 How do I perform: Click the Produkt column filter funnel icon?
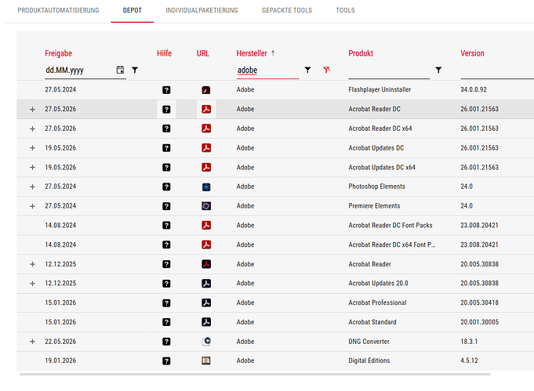click(x=438, y=70)
